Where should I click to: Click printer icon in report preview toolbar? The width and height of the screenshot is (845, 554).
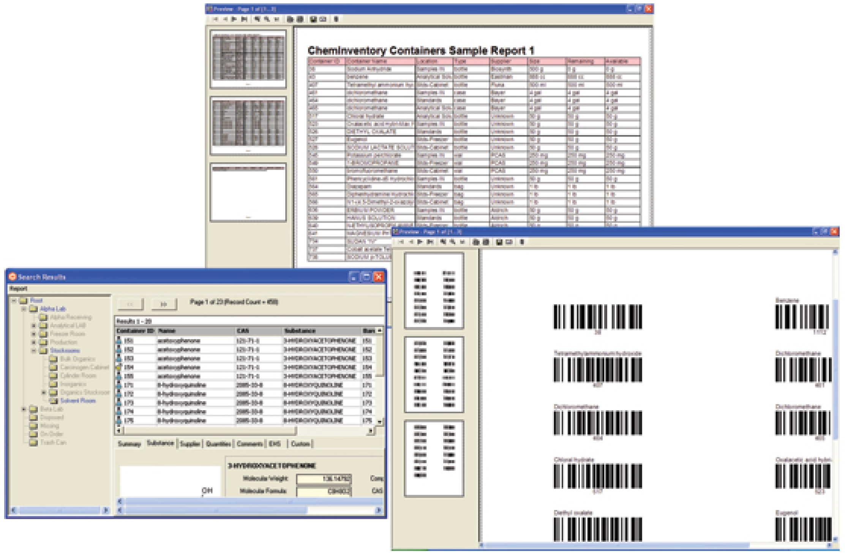(290, 19)
